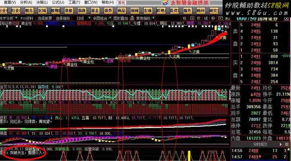Expand the 多图组合 dropdown arrow
The width and height of the screenshot is (291, 161).
pos(110,18)
